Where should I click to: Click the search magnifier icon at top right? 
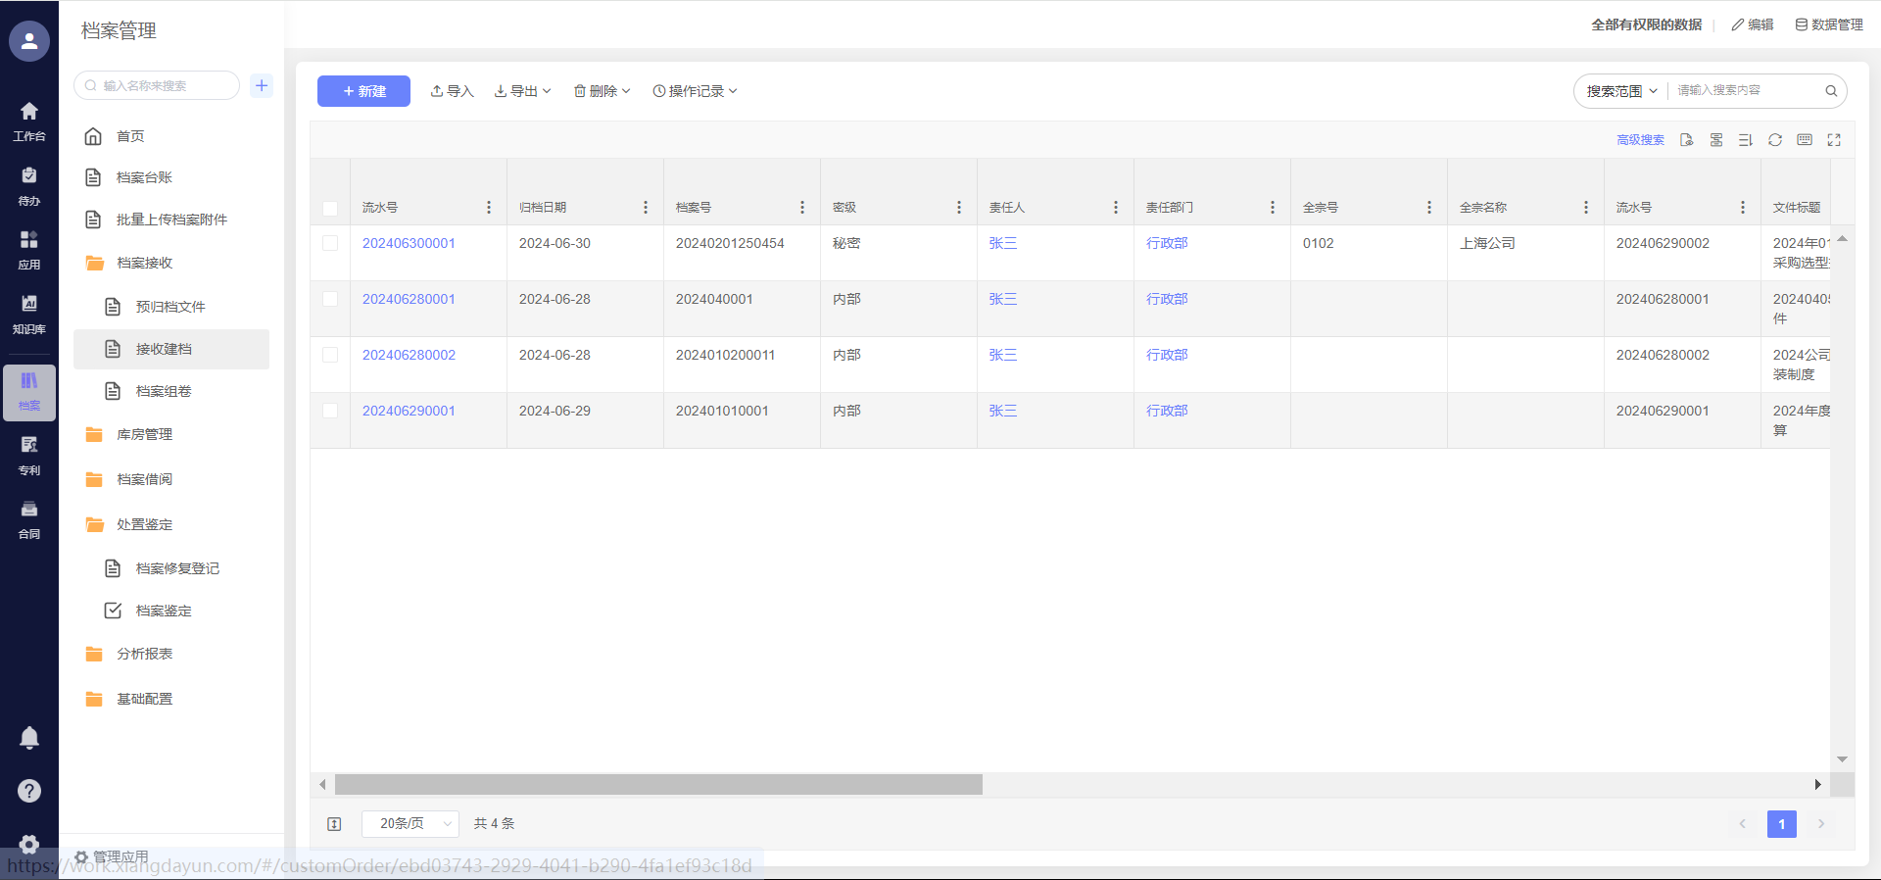pyautogui.click(x=1830, y=91)
